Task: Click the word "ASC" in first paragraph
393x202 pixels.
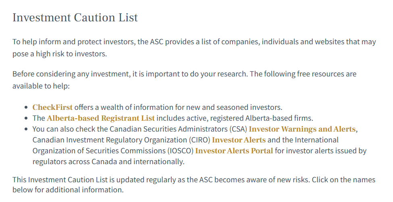Action: (x=157, y=42)
